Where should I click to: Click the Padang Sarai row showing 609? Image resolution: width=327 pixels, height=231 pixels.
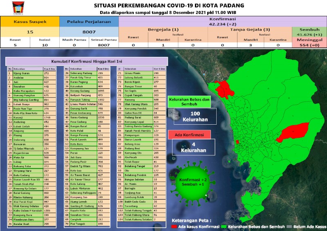[x=141, y=117]
